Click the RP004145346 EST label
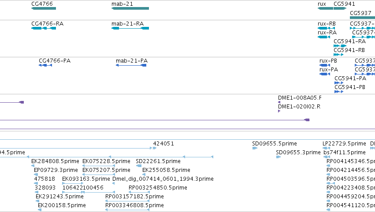This screenshot has width=375, height=212. point(351,161)
